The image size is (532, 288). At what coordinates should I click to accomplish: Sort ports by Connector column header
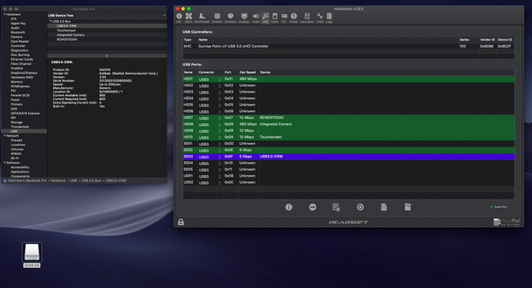pos(210,72)
